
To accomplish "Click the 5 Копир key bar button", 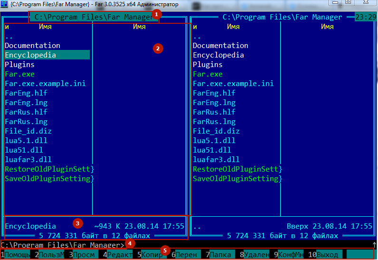I will [x=152, y=254].
